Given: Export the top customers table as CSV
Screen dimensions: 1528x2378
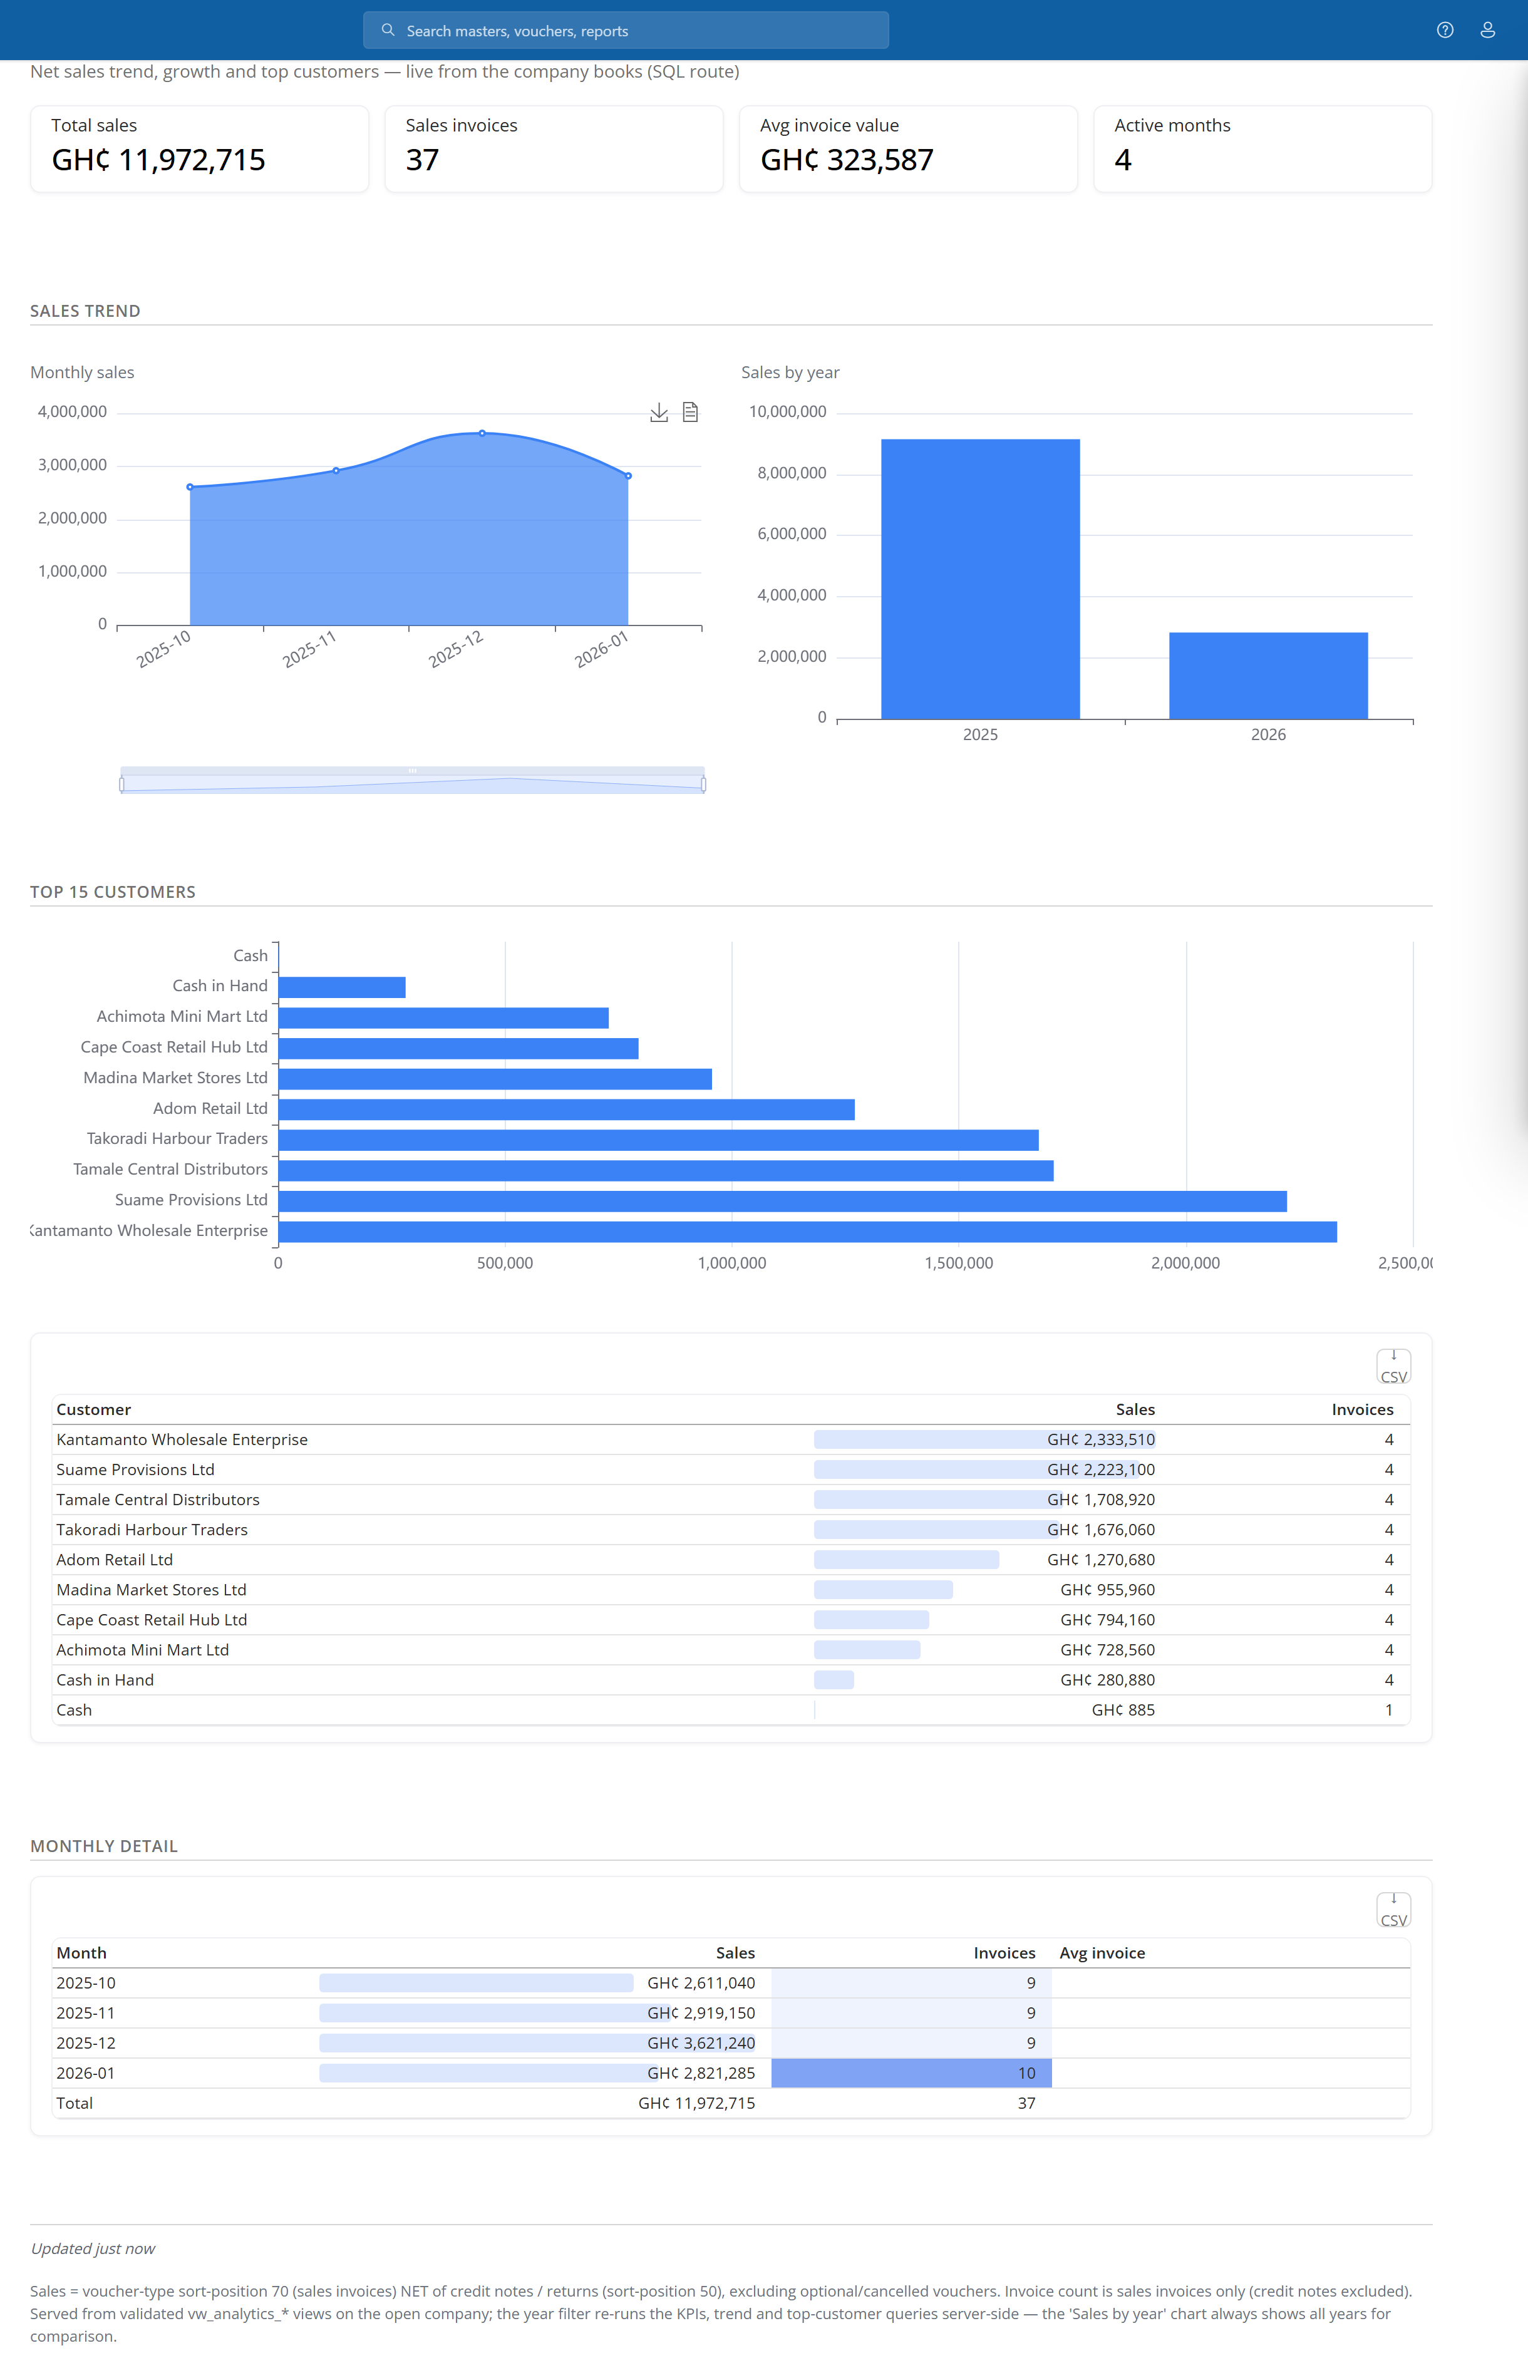Looking at the screenshot, I should click(x=1393, y=1366).
